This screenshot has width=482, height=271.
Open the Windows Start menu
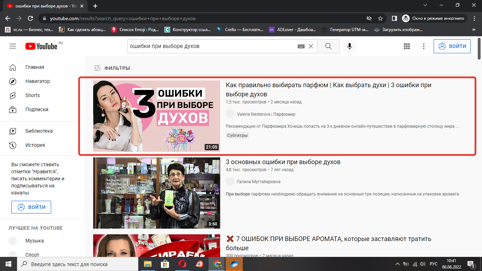click(8, 264)
